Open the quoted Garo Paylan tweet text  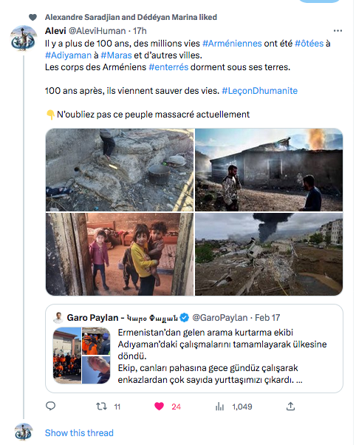point(222,356)
